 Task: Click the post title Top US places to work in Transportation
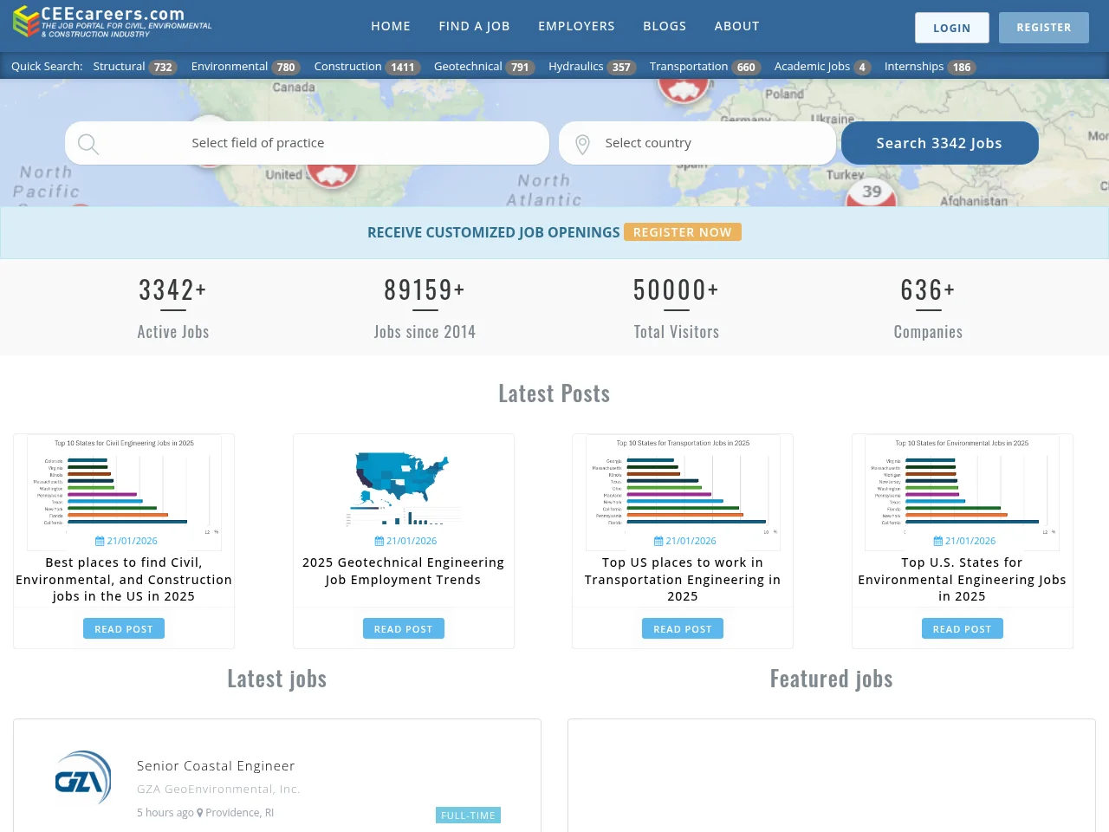[683, 579]
